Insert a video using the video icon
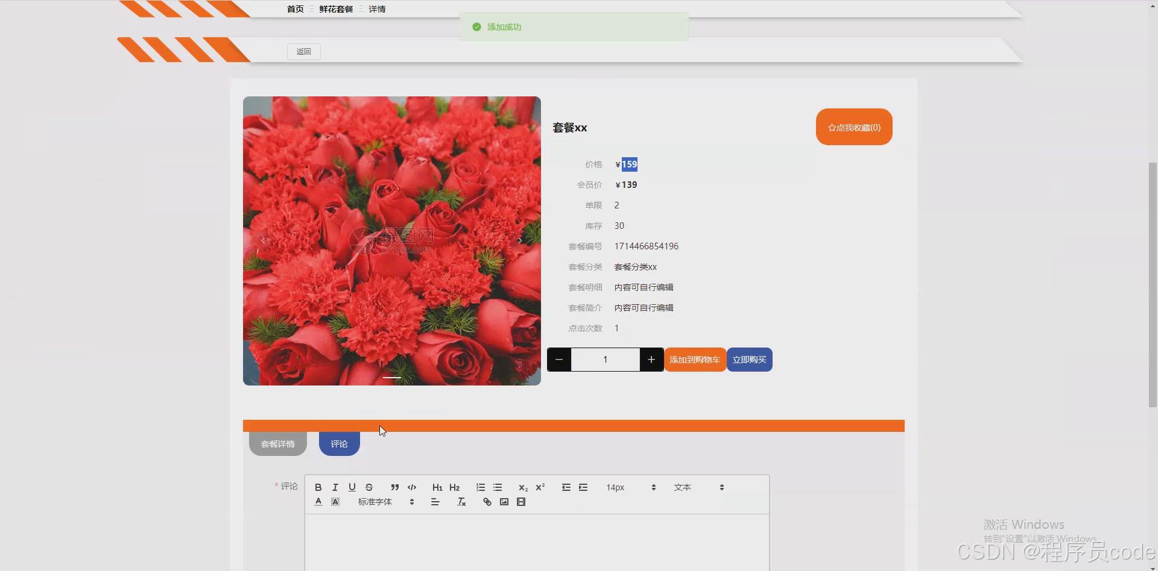1158x571 pixels. tap(520, 502)
